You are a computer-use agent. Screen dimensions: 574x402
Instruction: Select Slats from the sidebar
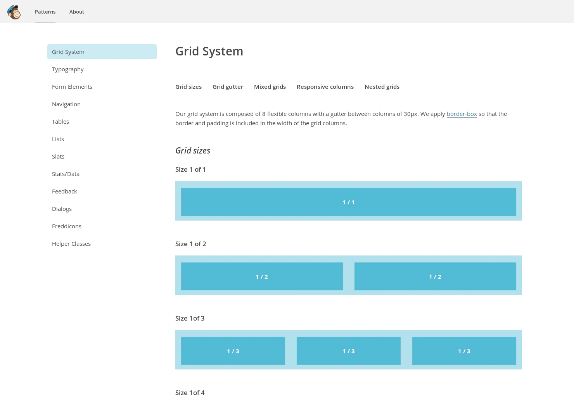pos(58,156)
